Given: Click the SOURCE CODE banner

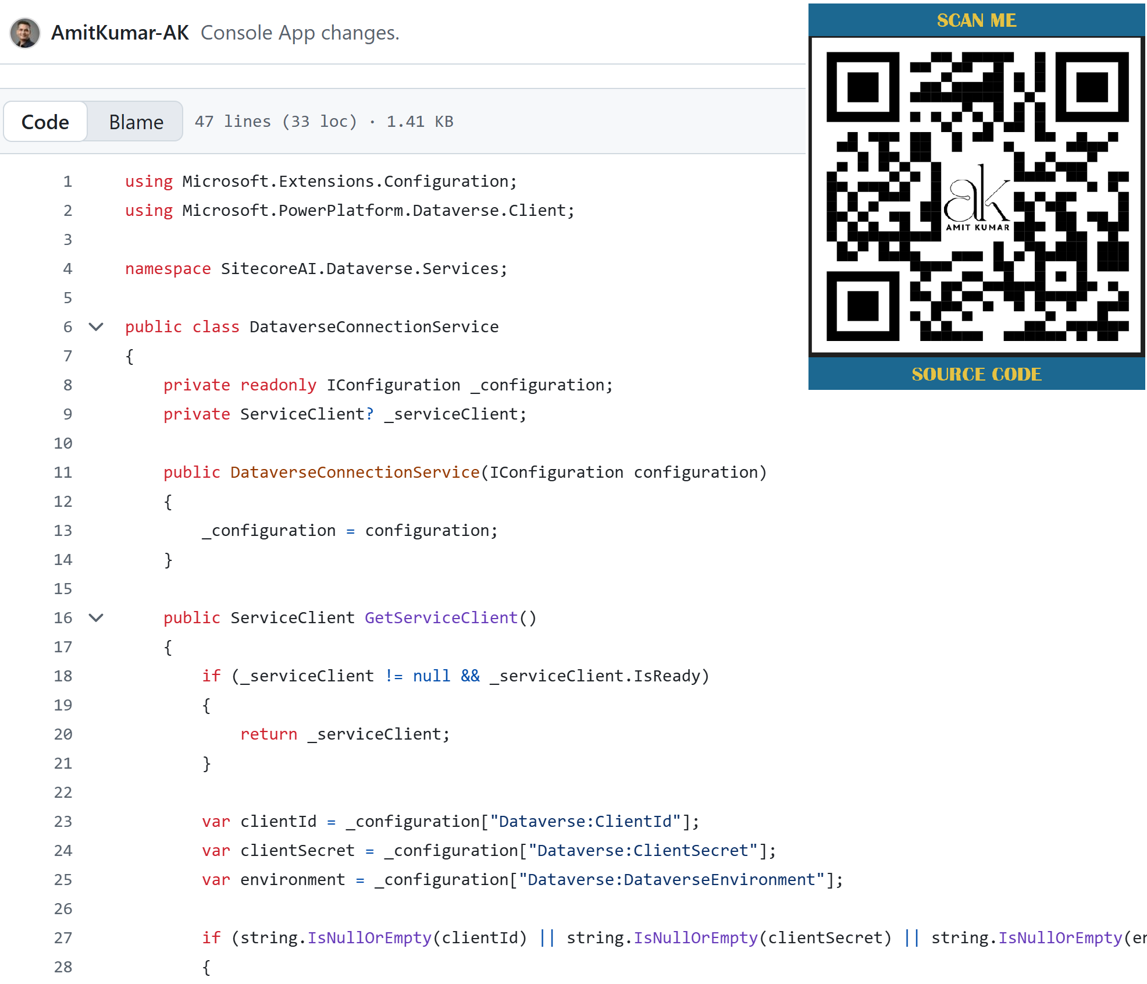Looking at the screenshot, I should pyautogui.click(x=977, y=374).
